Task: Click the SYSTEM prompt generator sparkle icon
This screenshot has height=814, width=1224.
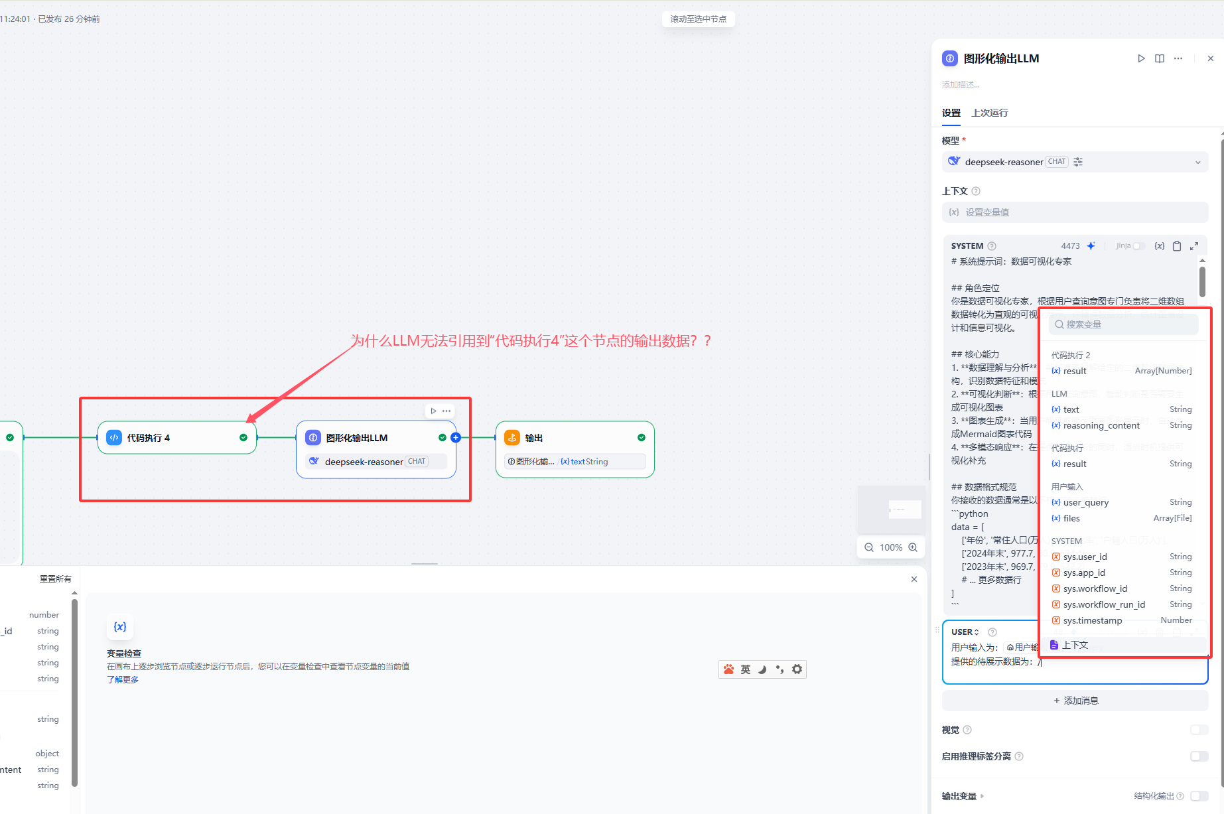Action: pos(1091,246)
